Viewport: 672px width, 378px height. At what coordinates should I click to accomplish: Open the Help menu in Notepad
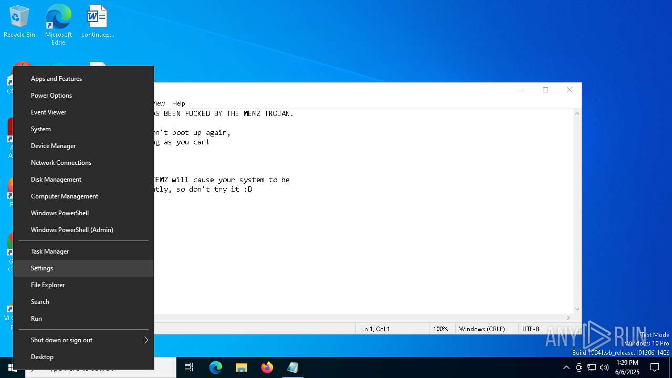[178, 103]
